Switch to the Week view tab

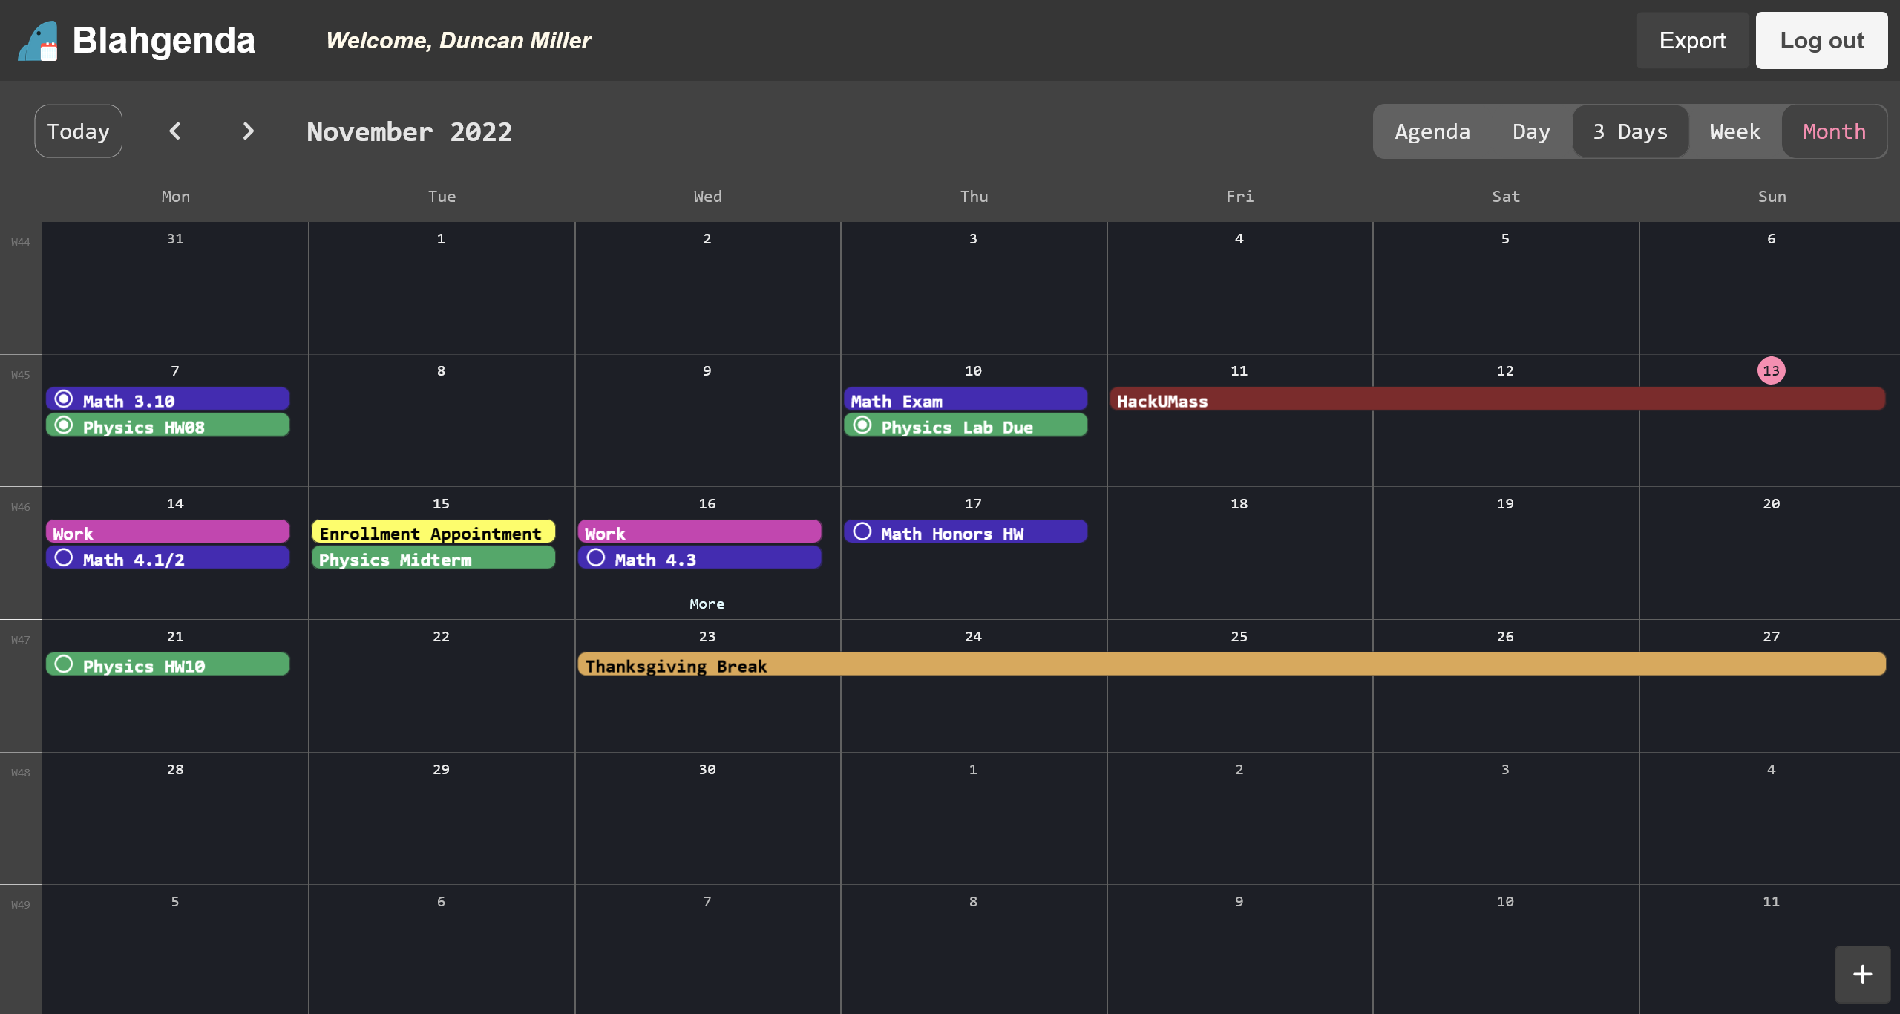coord(1734,131)
